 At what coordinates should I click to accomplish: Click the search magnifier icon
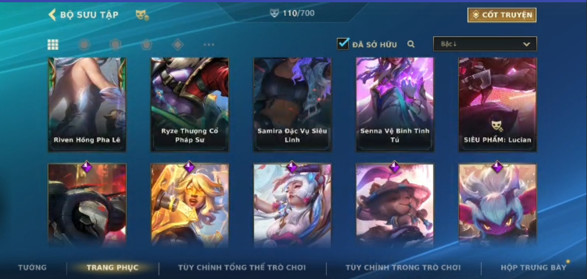click(x=411, y=44)
